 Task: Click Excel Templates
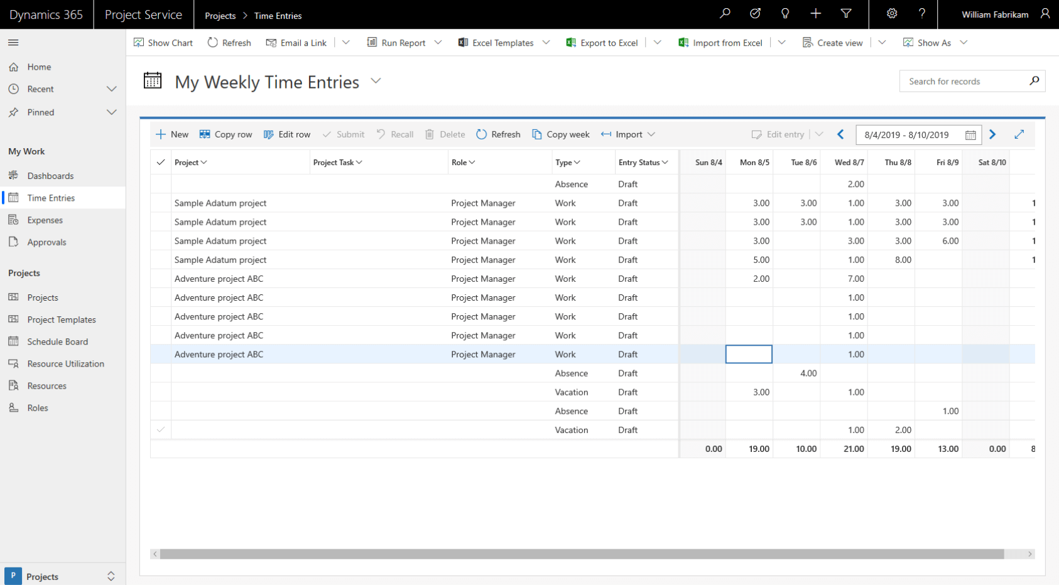click(x=496, y=43)
